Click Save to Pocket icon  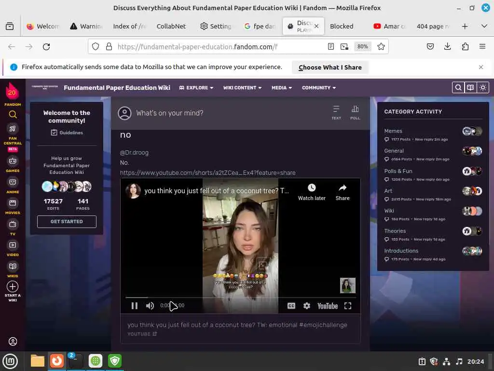(x=430, y=47)
